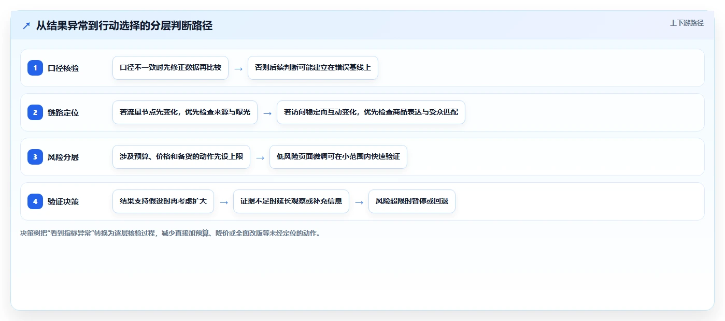Select the 口径核验 step label
The width and height of the screenshot is (725, 321).
tap(63, 68)
